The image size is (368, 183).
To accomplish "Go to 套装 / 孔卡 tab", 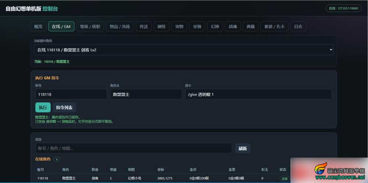I will click(x=275, y=26).
